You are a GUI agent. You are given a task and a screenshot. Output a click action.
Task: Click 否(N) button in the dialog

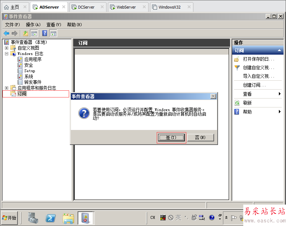[201, 137]
